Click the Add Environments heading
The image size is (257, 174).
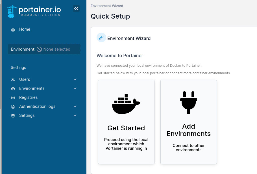point(189,130)
